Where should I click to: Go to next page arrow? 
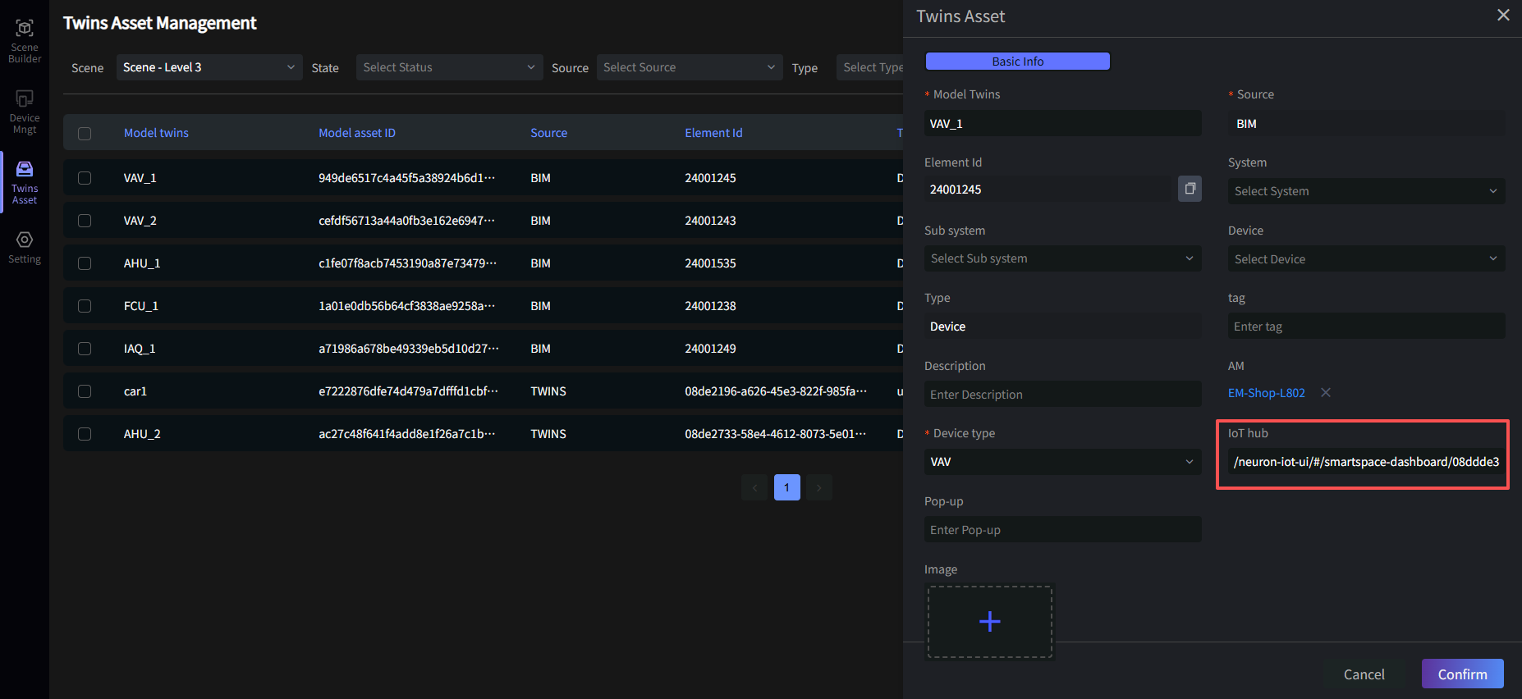tap(818, 487)
